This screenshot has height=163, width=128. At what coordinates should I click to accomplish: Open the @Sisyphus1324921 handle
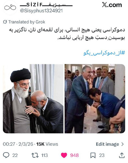click(x=41, y=11)
